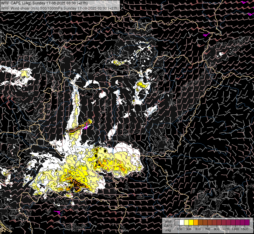Click the 800–900 J/kg legend swatch
The height and width of the screenshot is (234, 254).
point(215,222)
